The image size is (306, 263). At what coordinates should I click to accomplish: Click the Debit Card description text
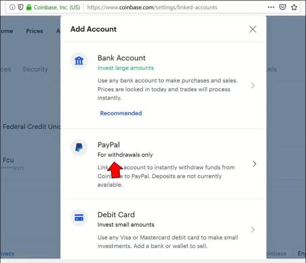pyautogui.click(x=168, y=242)
